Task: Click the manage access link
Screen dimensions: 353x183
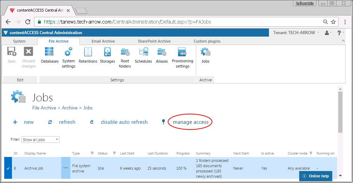Action: tap(191, 122)
